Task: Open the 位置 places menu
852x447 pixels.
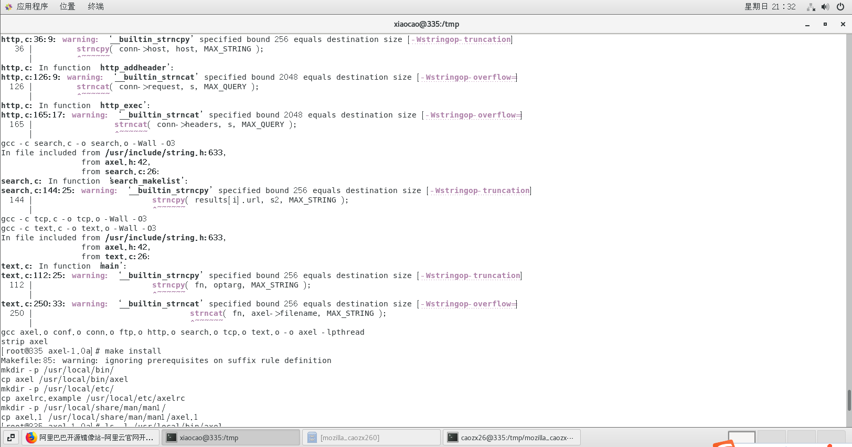Action: [x=67, y=6]
